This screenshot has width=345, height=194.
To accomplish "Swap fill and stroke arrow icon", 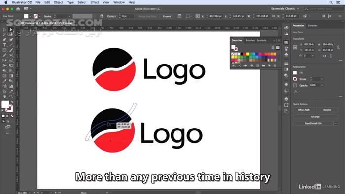I will coord(12,102).
